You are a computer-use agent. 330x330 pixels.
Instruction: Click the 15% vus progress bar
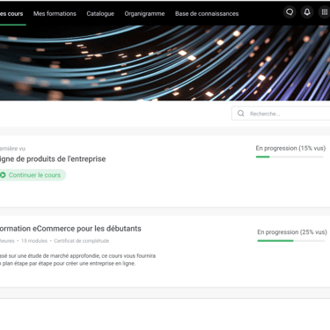tap(290, 157)
